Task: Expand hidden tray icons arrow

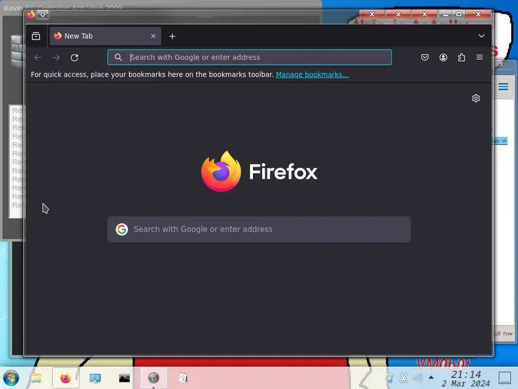Action: (x=431, y=377)
